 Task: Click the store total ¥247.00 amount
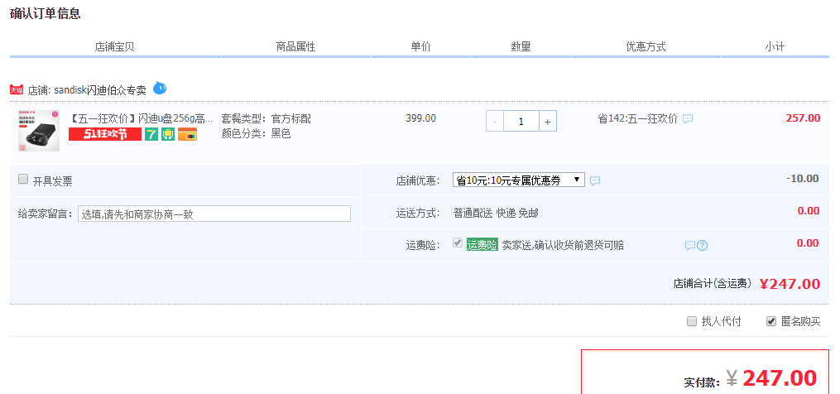pos(790,284)
